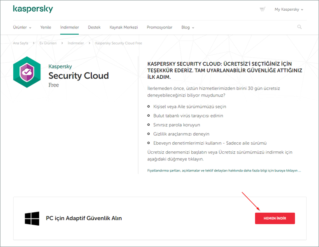The height and width of the screenshot is (247, 319).
Task: Click the Windows logo icon
Action: (x=32, y=219)
